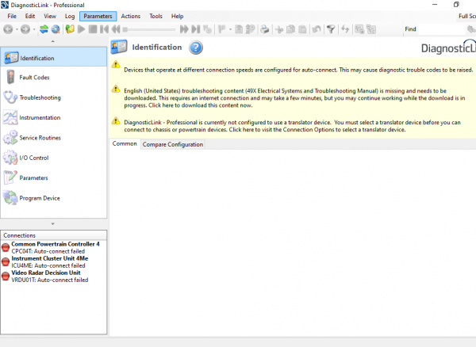
Task: Open the Actions menu
Action: pos(131,17)
